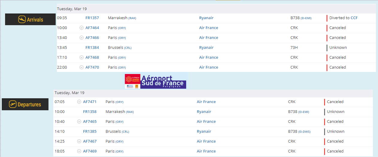Click Air France on the AF7464 row

tap(209, 28)
